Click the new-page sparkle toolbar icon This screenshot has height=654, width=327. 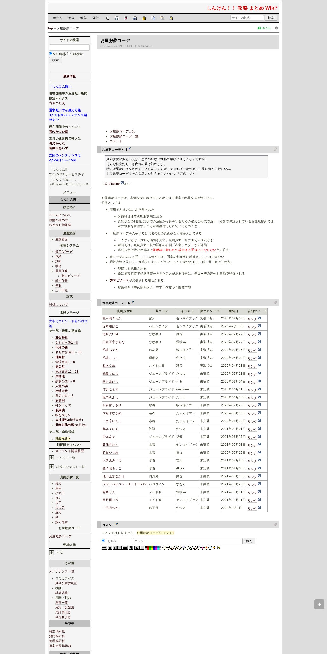tap(162, 18)
